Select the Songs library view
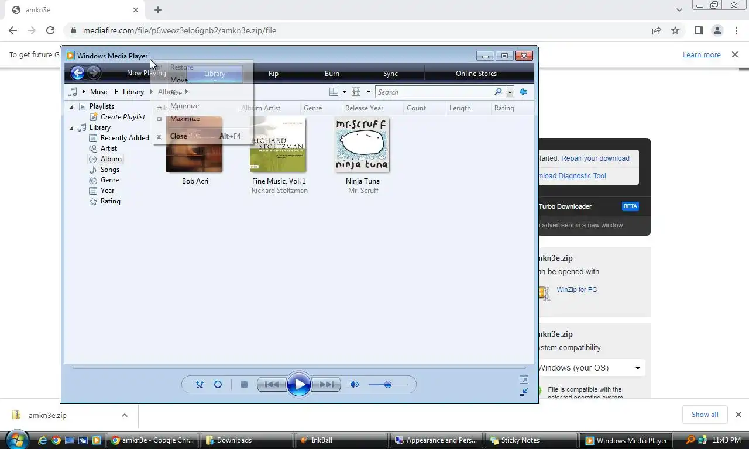The image size is (749, 449). (110, 170)
